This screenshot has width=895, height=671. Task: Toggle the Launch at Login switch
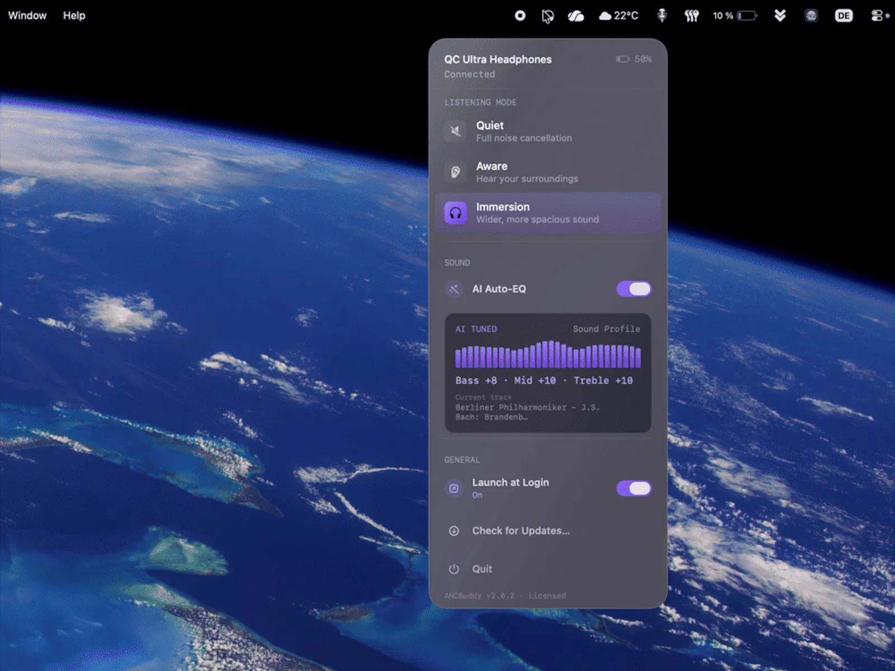pyautogui.click(x=634, y=488)
